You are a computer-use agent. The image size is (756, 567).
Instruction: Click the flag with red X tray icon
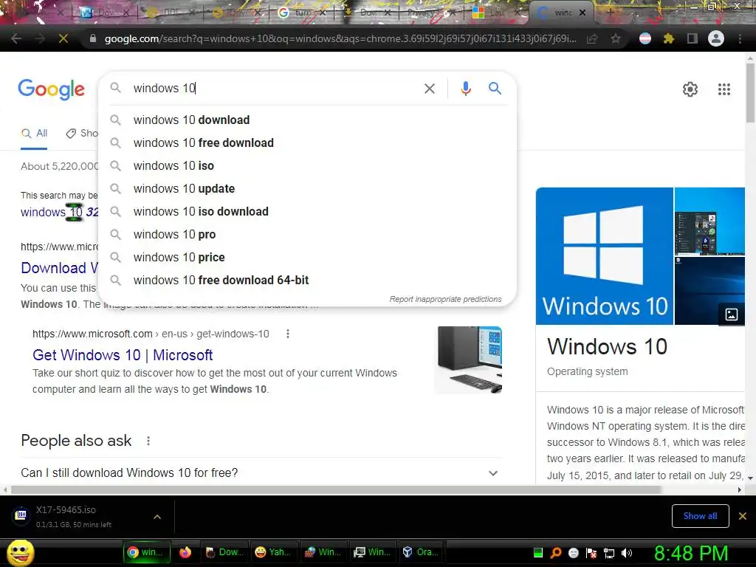[591, 553]
